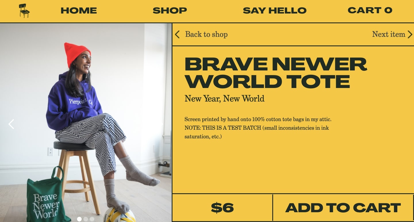Open the SAY HELLO page

point(275,11)
